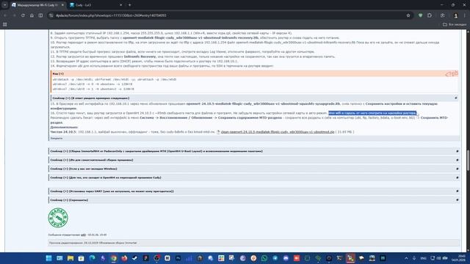The image size is (470, 264).
Task: Open the browser extensions menu
Action: [430, 15]
